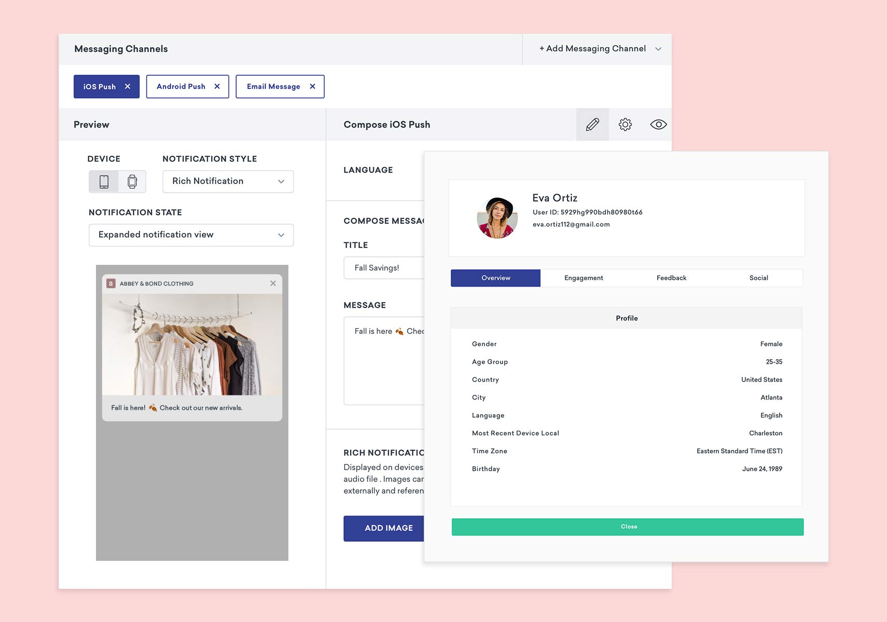Open Add Messaging Channel menu
Viewport: 887px width, 622px height.
click(x=599, y=49)
